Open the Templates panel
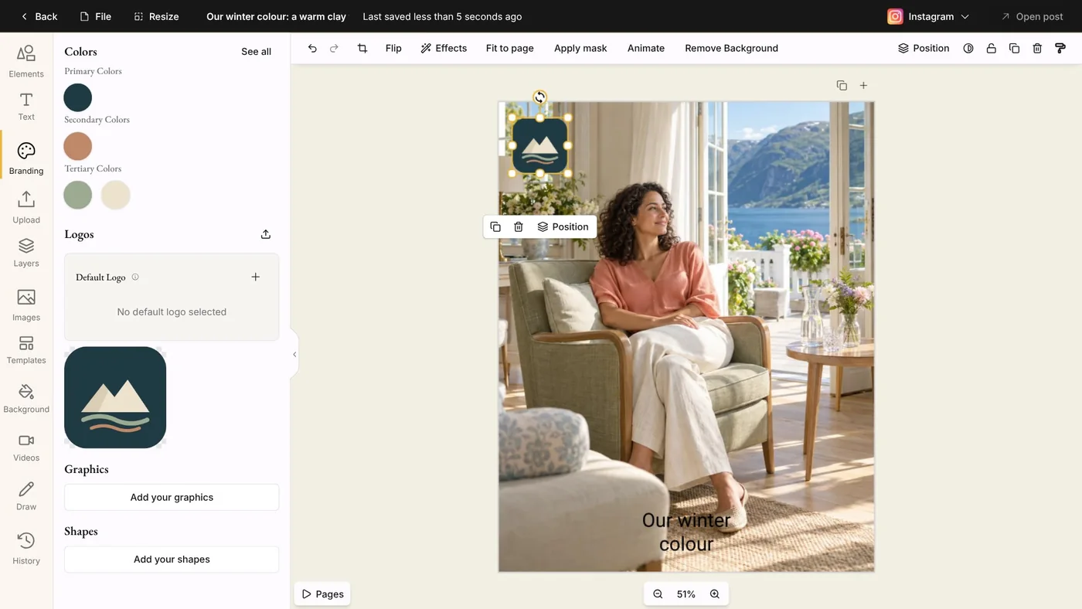 (x=26, y=350)
